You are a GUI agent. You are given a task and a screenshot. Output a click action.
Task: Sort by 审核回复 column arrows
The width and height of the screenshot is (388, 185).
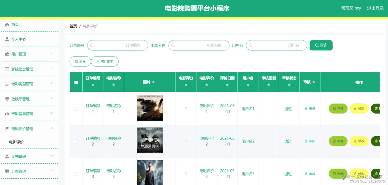tap(269, 85)
